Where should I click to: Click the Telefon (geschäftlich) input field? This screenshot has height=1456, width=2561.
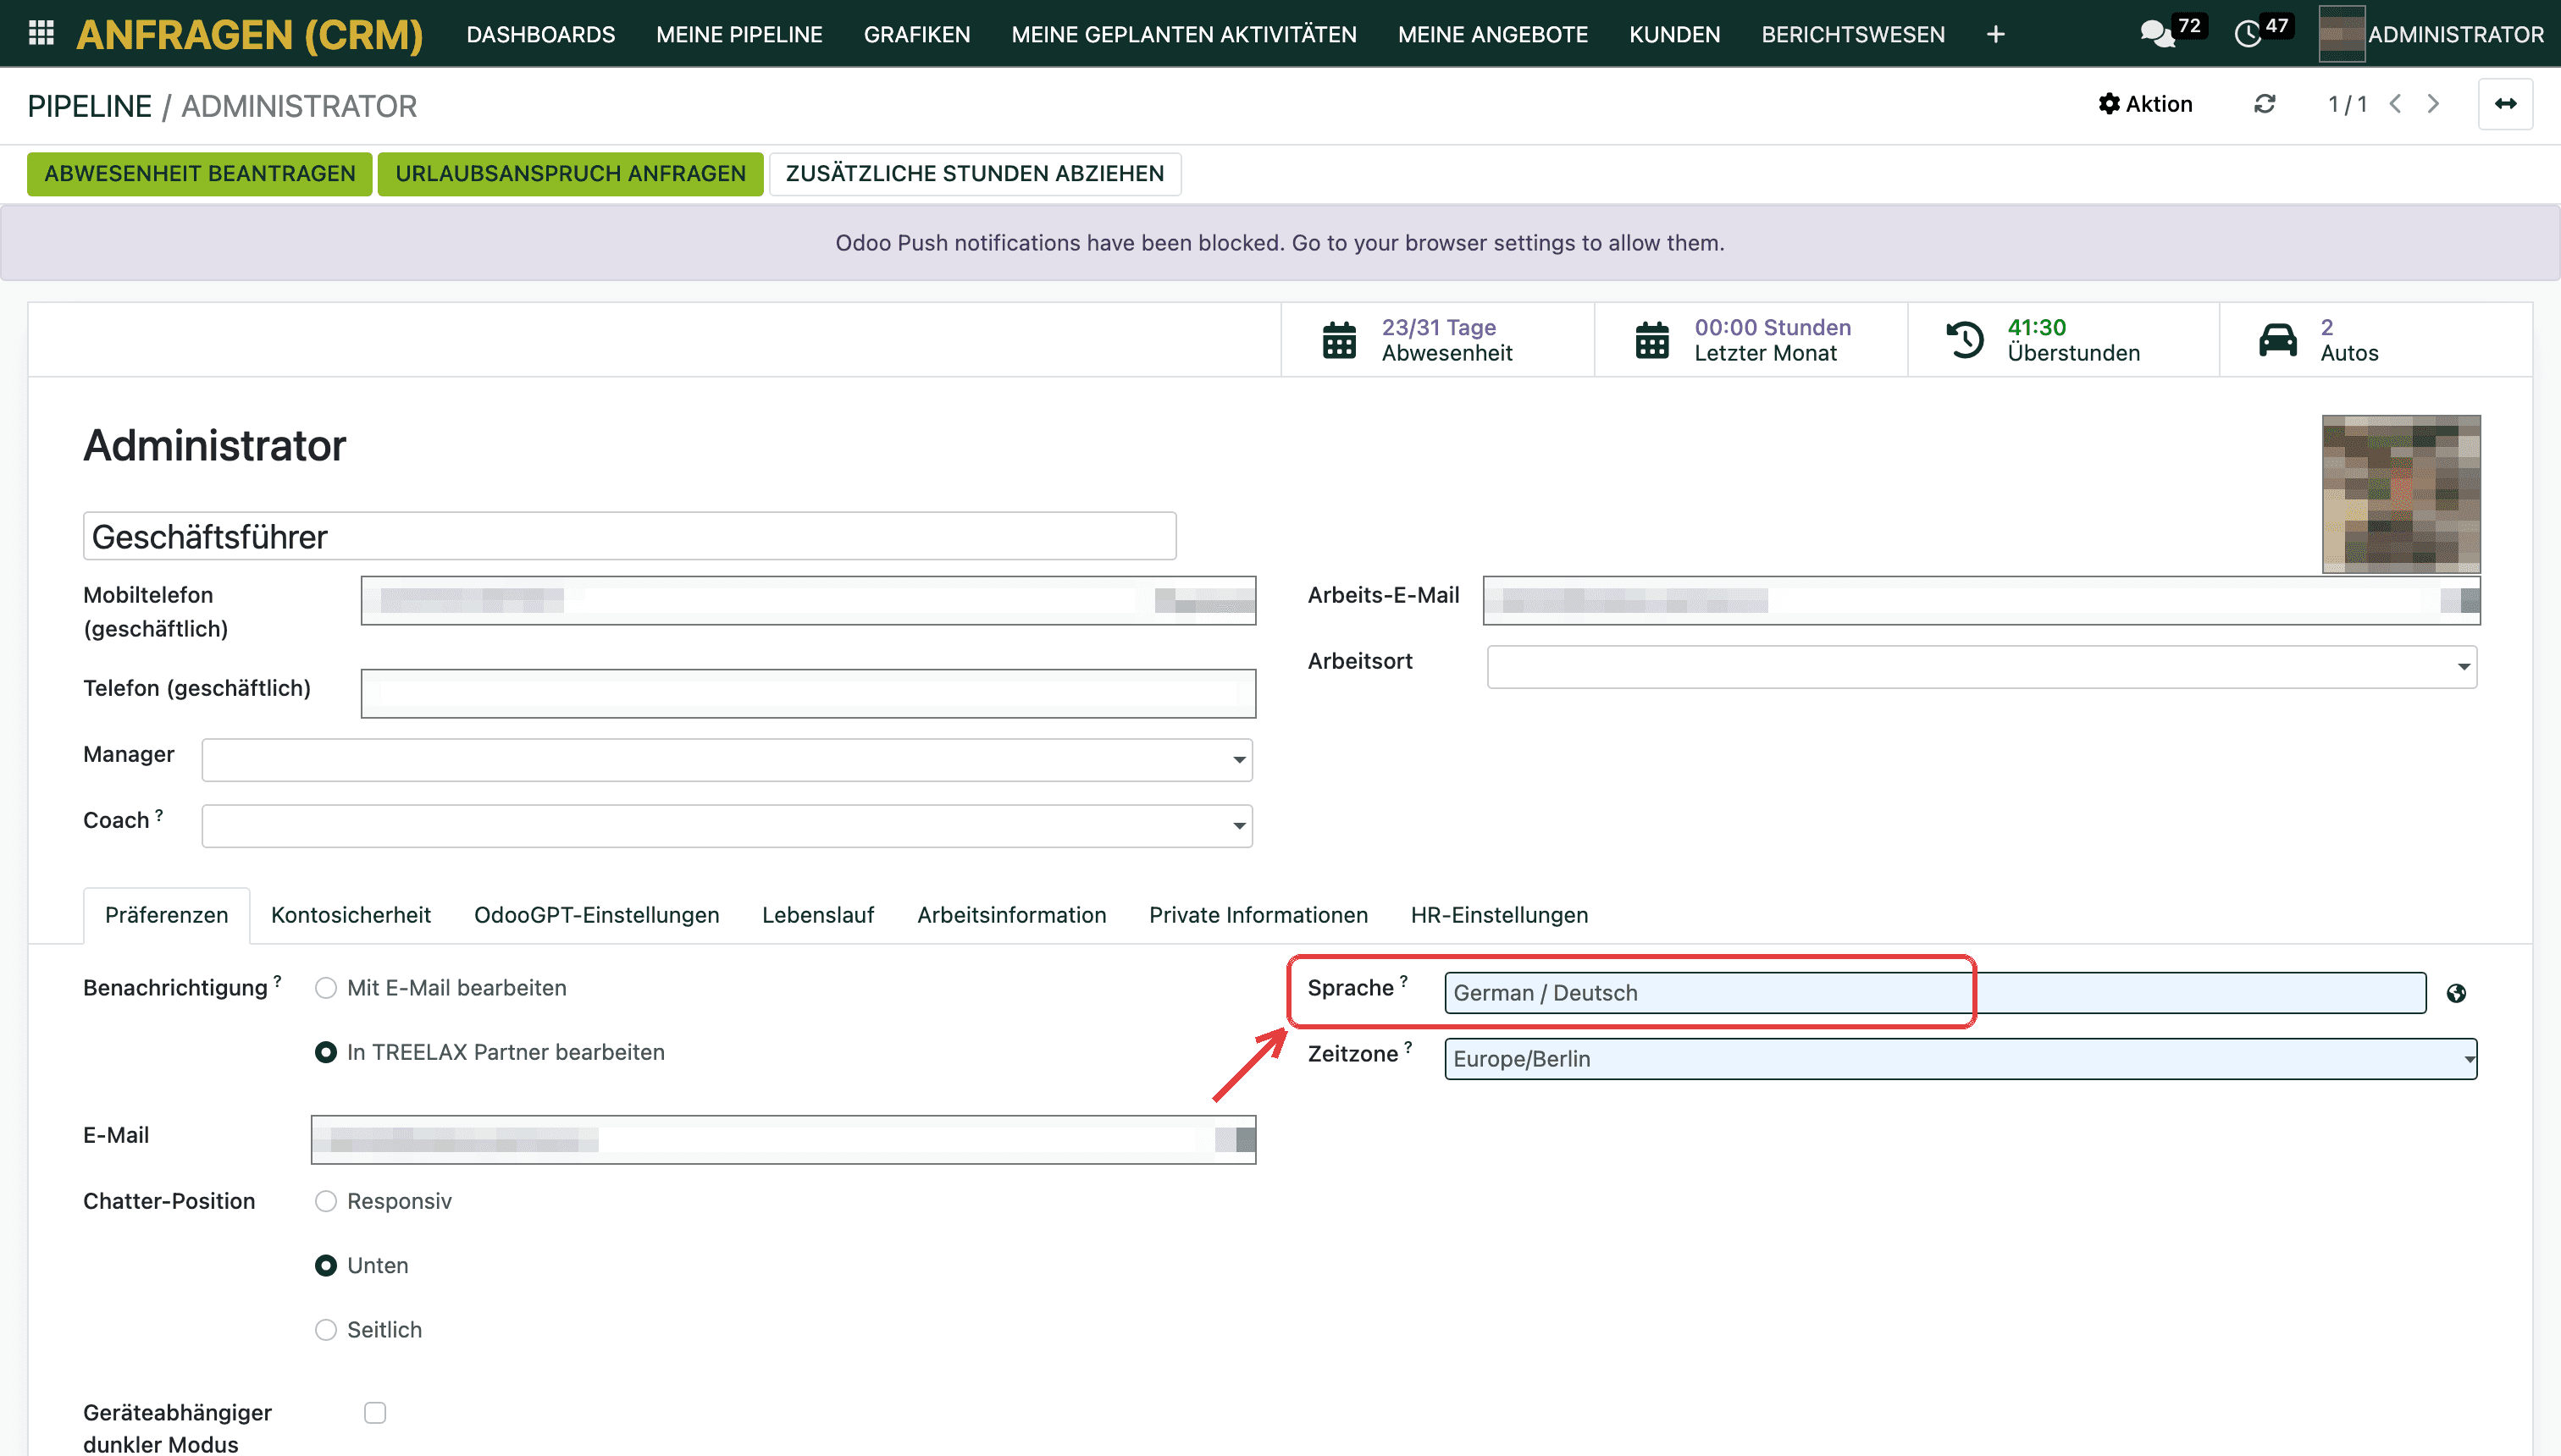click(808, 694)
